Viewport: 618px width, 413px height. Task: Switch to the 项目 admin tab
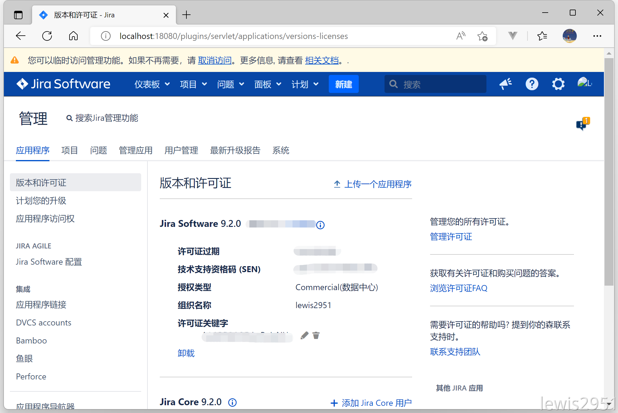click(x=70, y=150)
